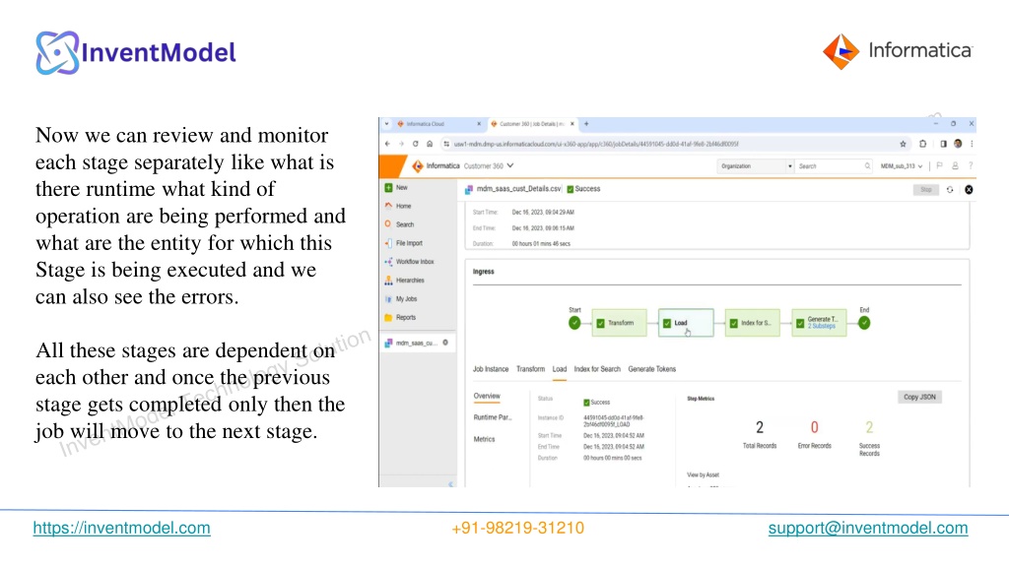Open the Runtime Par... side tab
The width and height of the screenshot is (1009, 567).
click(x=493, y=417)
